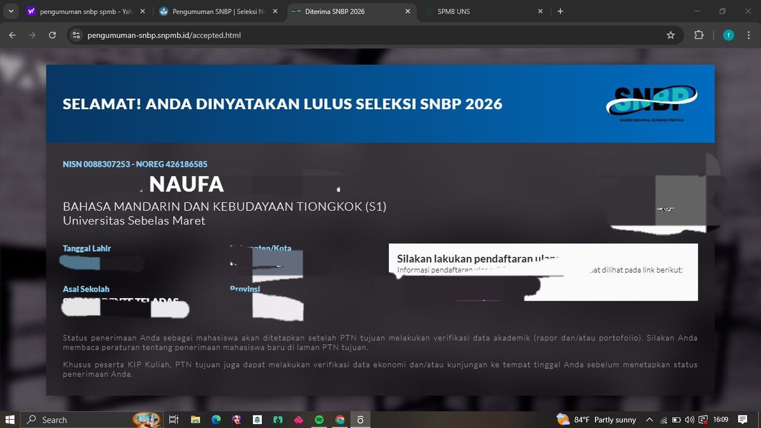This screenshot has height=428, width=761.
Task: Open the Chrome three-dot menu
Action: click(750, 36)
